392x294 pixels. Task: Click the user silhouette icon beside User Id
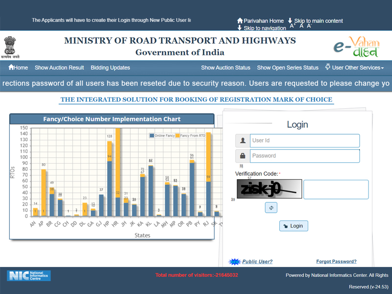pyautogui.click(x=243, y=141)
